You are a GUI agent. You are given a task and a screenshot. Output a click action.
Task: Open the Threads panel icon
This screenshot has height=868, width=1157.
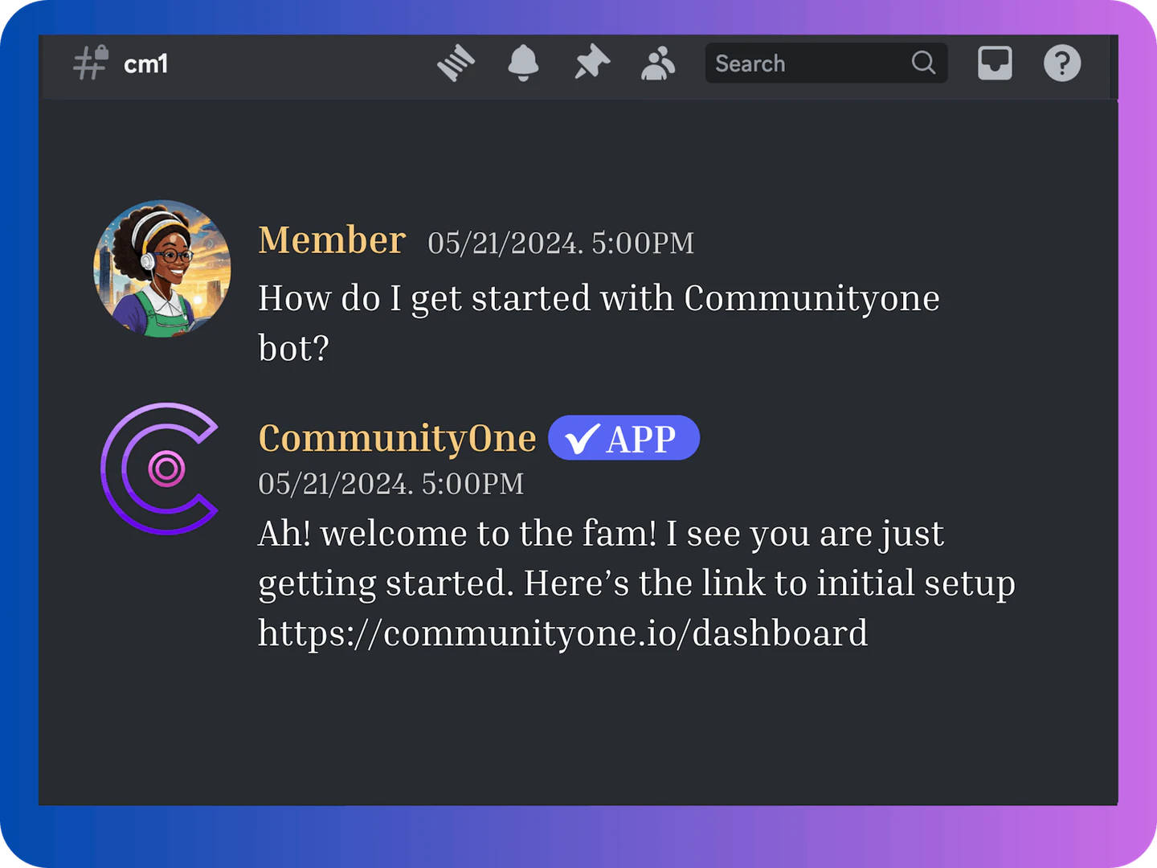456,63
